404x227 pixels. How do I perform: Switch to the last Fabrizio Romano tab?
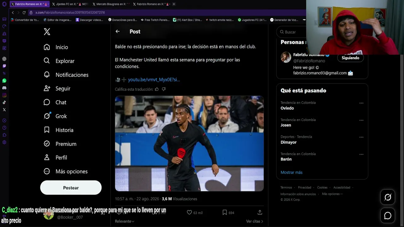pyautogui.click(x=151, y=4)
